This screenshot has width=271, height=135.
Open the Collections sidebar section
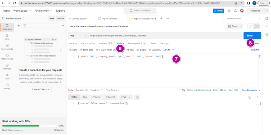coord(7,27)
